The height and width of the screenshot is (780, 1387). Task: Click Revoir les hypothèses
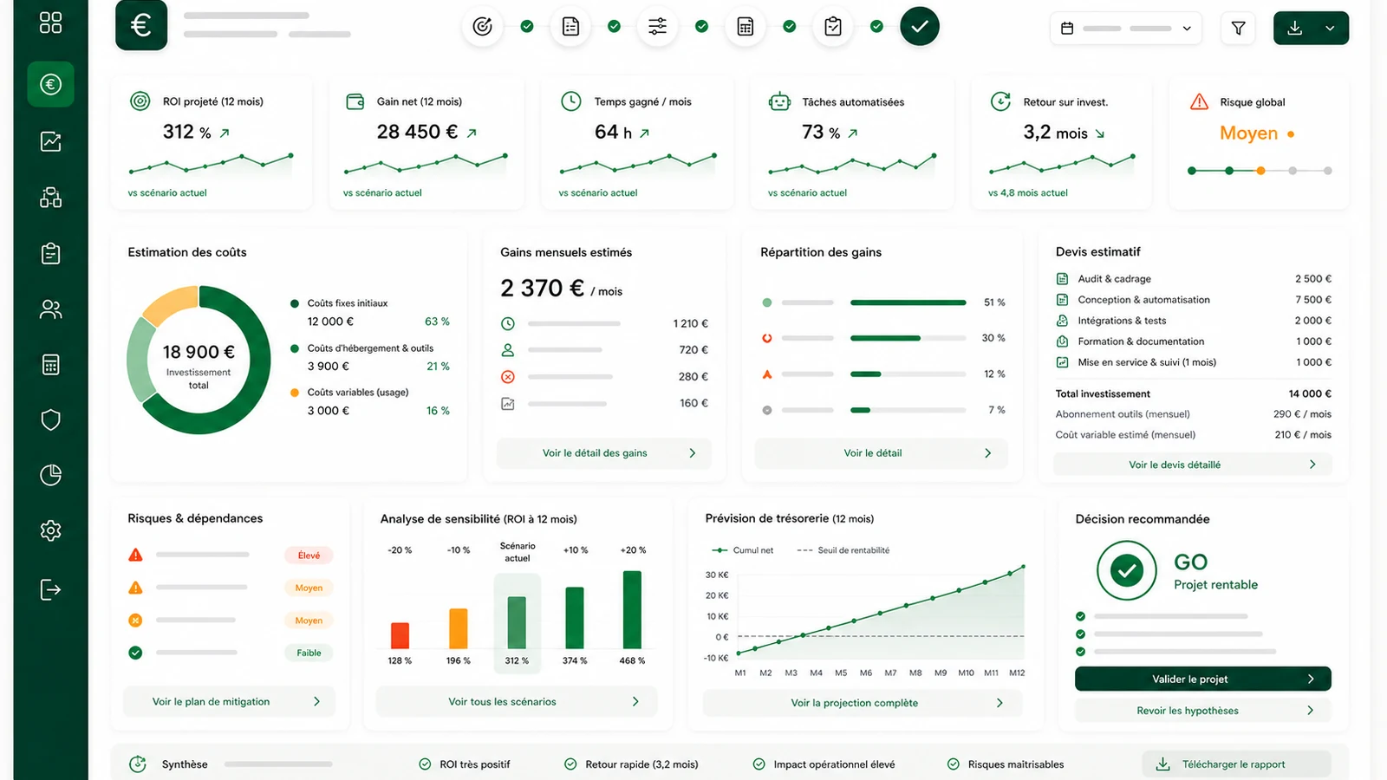pos(1203,711)
